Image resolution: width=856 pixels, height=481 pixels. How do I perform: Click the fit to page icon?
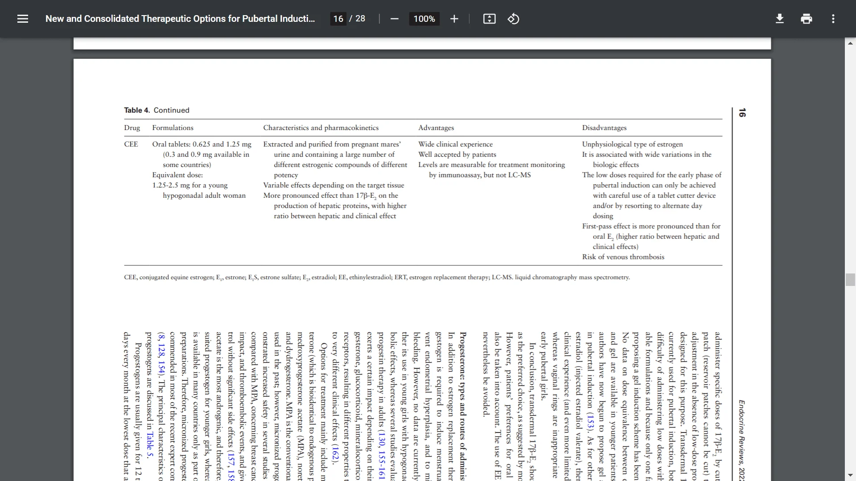tap(489, 19)
